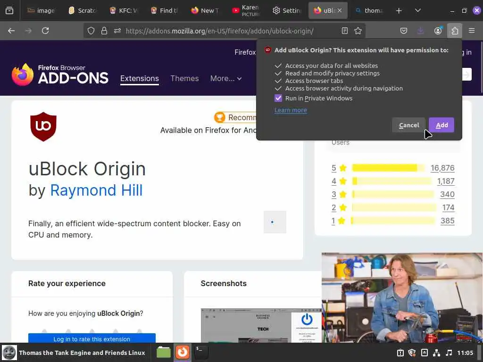
Task: Open site permissions icon in address bar
Action: 117,31
